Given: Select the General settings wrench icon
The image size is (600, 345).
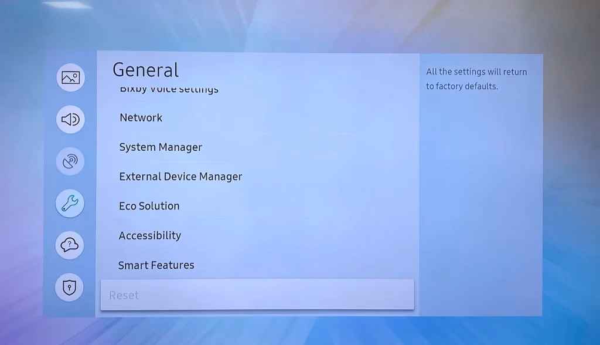Looking at the screenshot, I should pyautogui.click(x=70, y=203).
